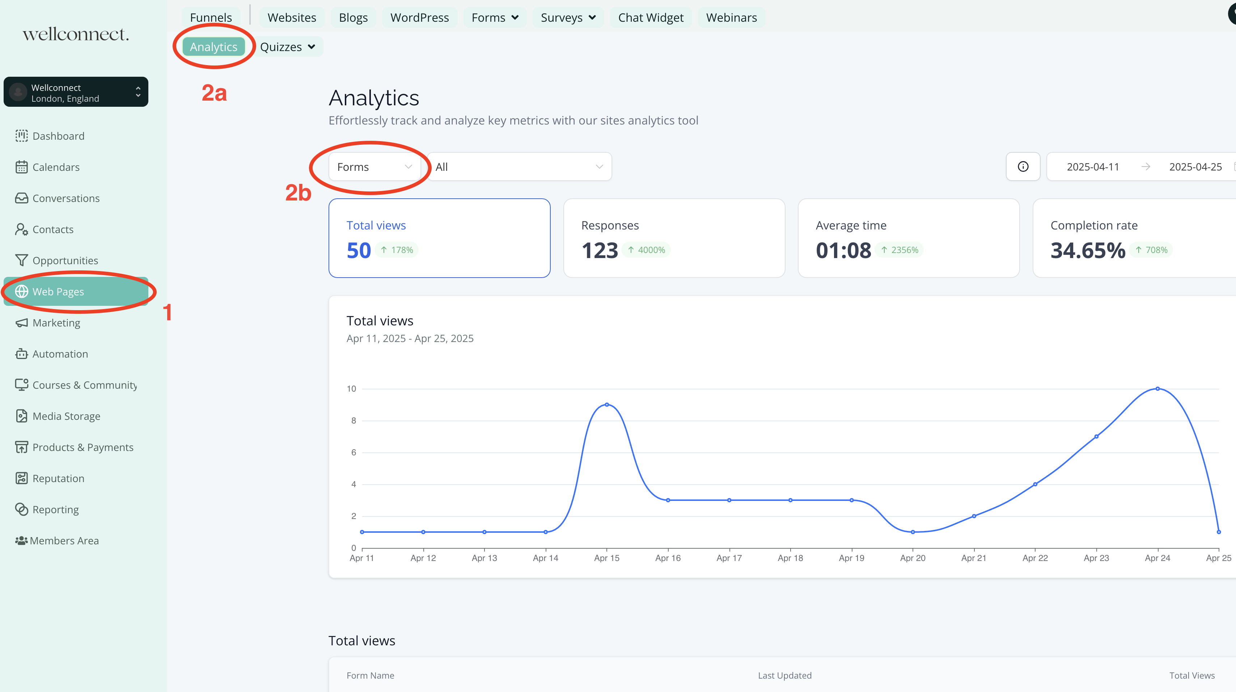Open the Calendars sidebar icon
Screen dimensions: 1236x692
click(21, 167)
